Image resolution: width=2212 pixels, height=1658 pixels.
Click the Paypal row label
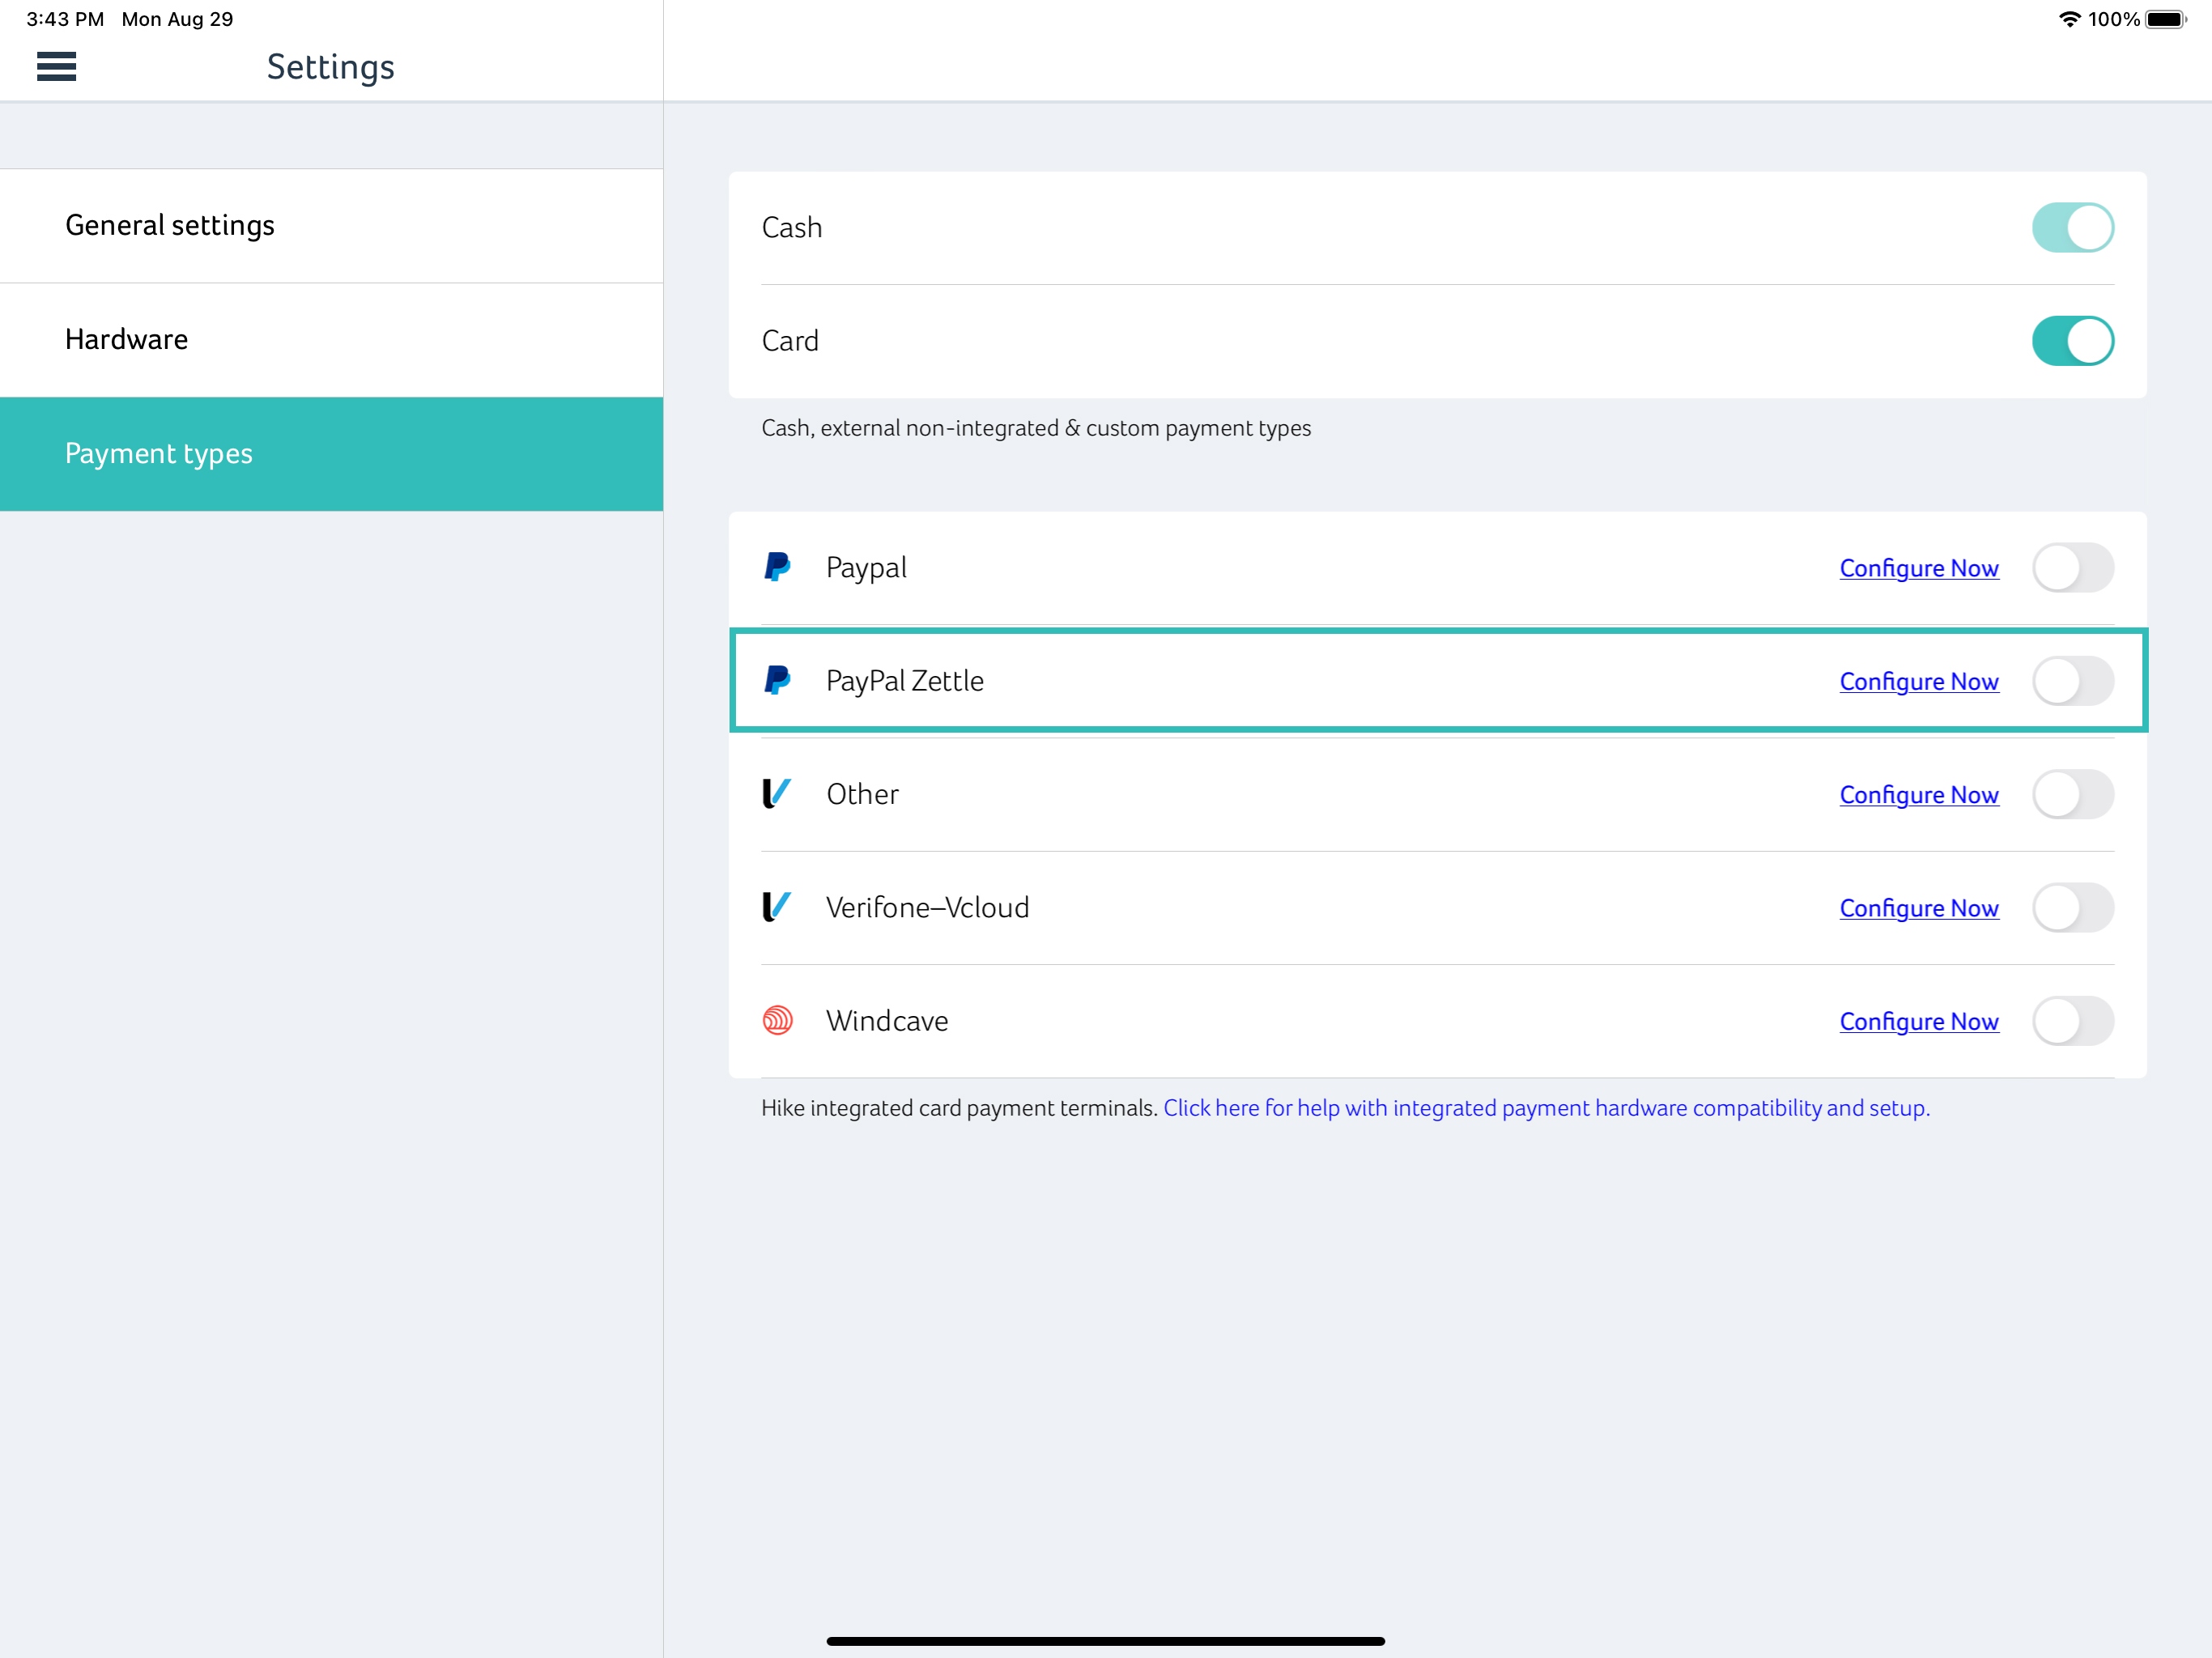click(866, 568)
